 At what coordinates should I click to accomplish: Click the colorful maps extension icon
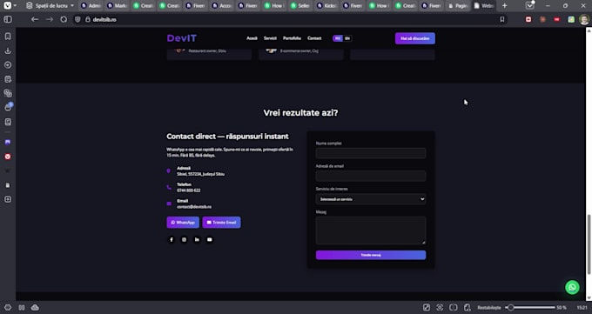(571, 19)
